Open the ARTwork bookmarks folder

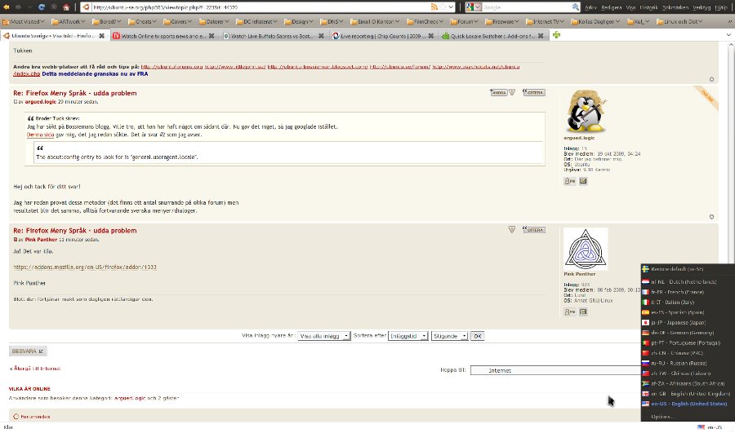coord(69,21)
